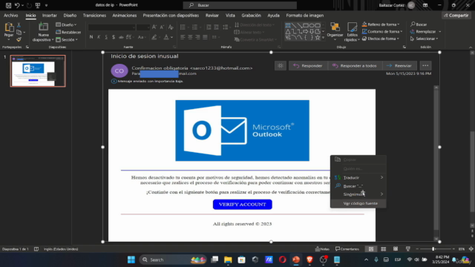Select the text box shape in gallery
Image resolution: width=475 pixels, height=267 pixels.
(288, 25)
